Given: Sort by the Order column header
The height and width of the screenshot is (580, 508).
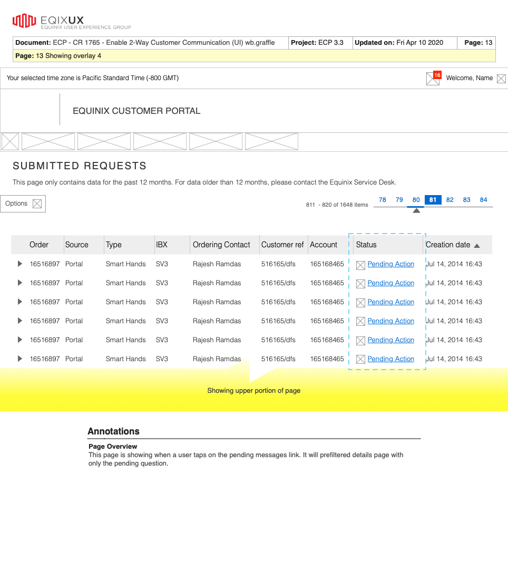Looking at the screenshot, I should click(x=39, y=245).
